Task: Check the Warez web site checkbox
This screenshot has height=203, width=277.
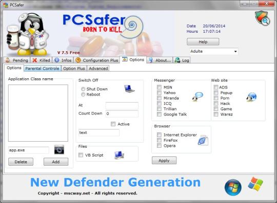Action: tap(216, 114)
